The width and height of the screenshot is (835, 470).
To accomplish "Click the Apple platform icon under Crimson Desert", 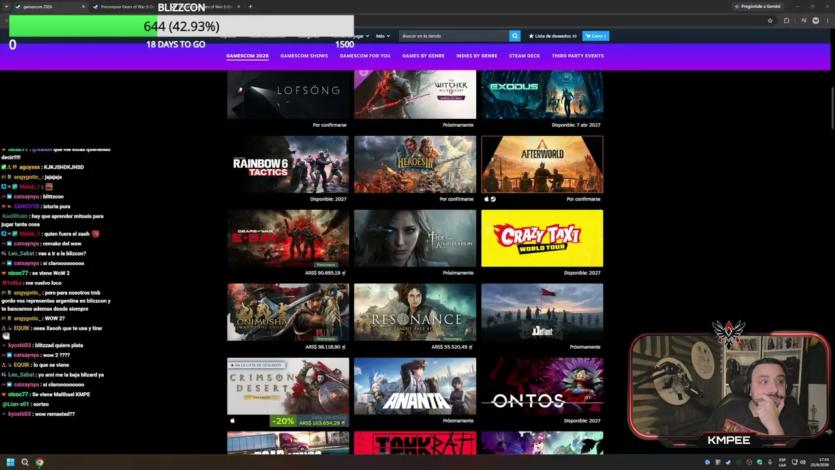I will point(232,421).
